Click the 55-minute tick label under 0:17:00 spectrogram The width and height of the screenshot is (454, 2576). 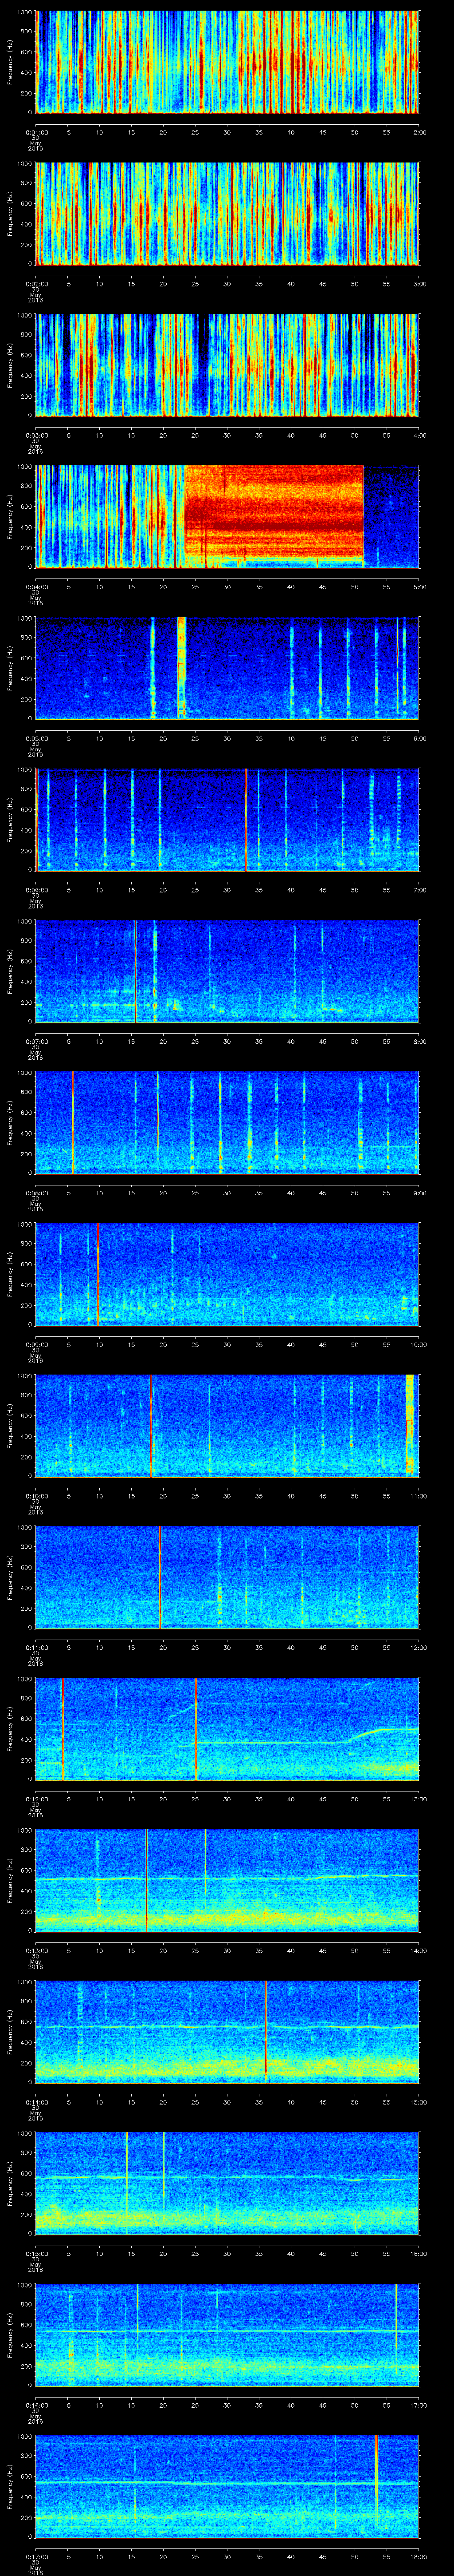pos(387,2557)
